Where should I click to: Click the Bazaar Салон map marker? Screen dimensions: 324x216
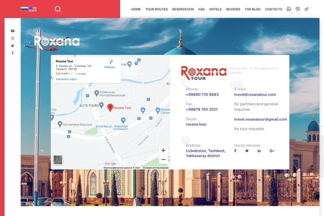pos(158,111)
